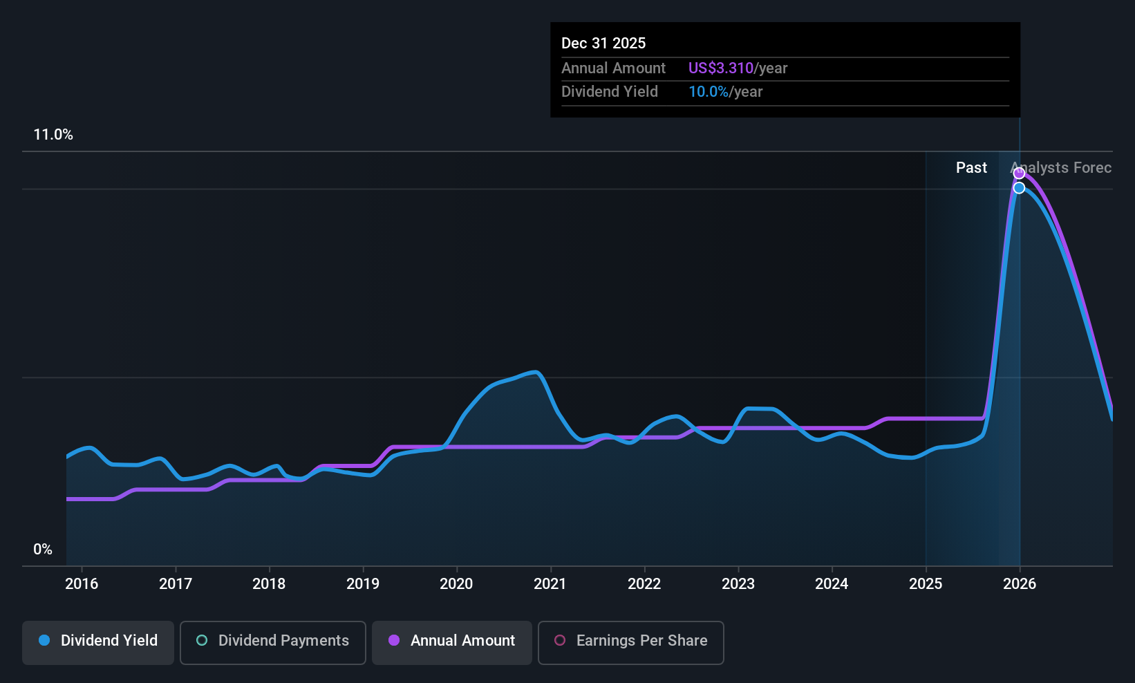The height and width of the screenshot is (683, 1135).
Task: Select the 2016 x-axis year label
Action: click(82, 584)
